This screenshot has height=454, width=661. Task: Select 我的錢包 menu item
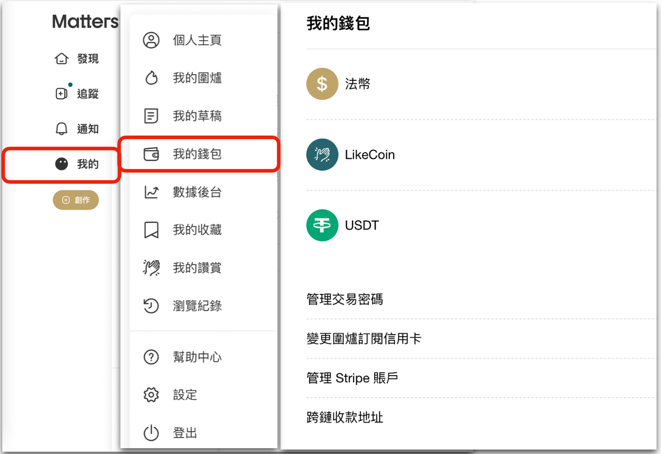pyautogui.click(x=197, y=154)
